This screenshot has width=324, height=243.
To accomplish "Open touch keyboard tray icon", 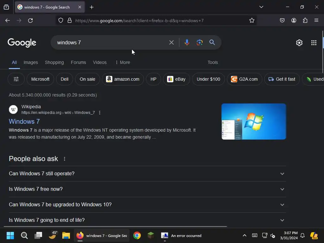I will 255,235.
